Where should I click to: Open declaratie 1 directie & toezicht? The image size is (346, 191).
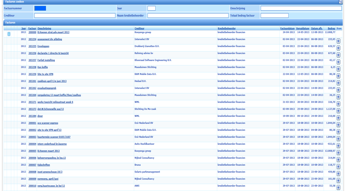[x=53, y=53]
